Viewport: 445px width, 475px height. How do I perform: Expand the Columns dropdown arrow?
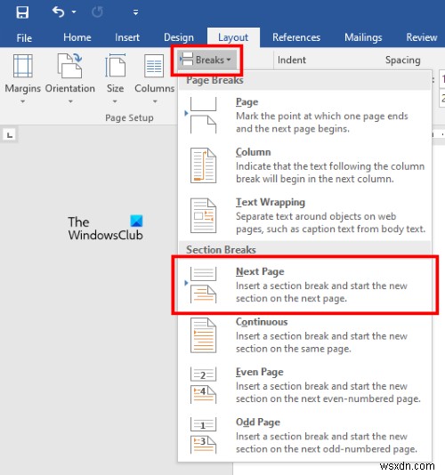(155, 101)
